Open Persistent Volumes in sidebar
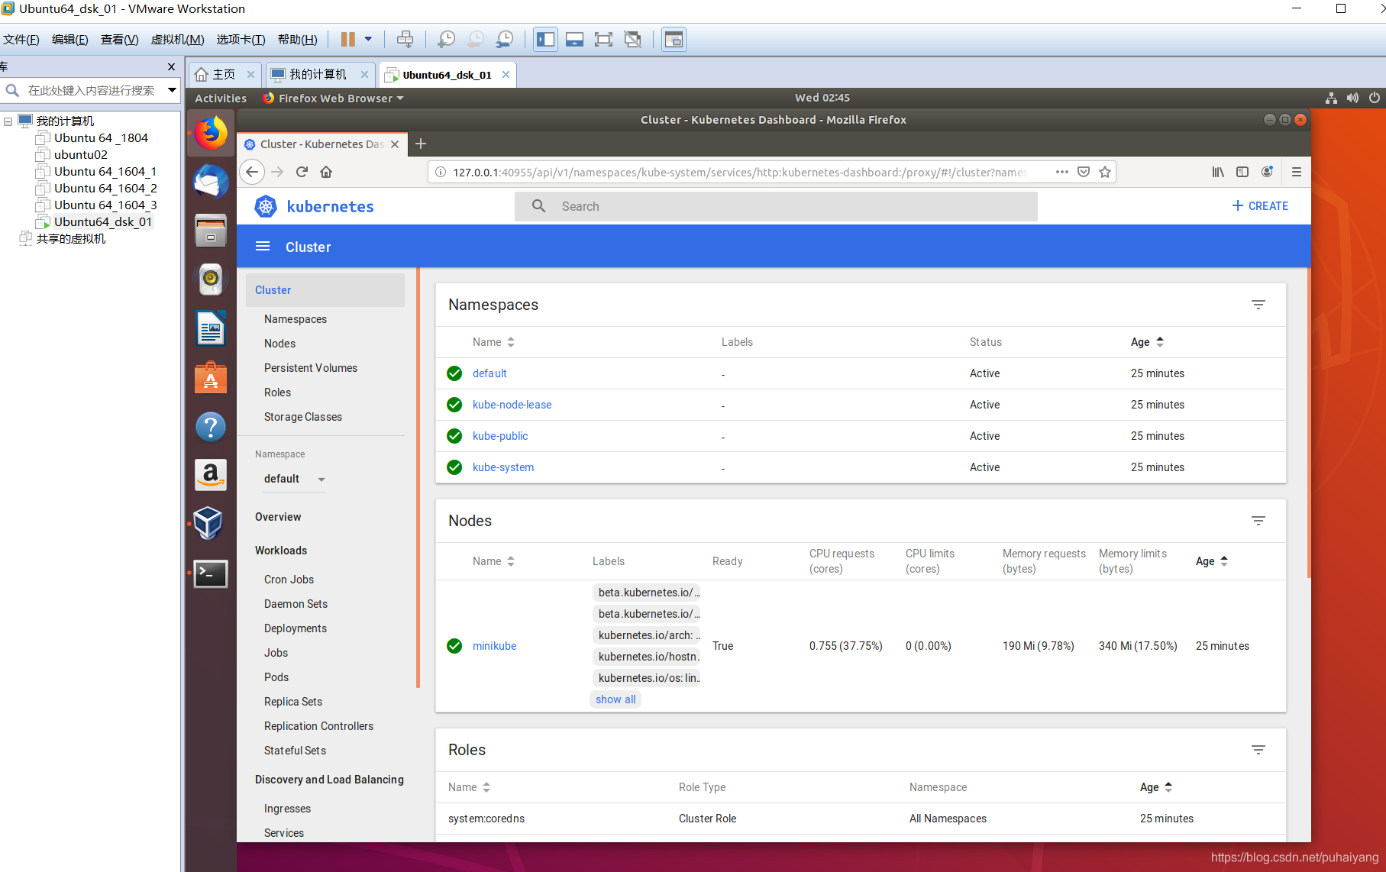 tap(311, 368)
